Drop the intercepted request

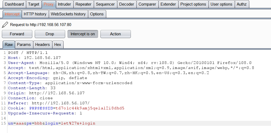pos(50,34)
